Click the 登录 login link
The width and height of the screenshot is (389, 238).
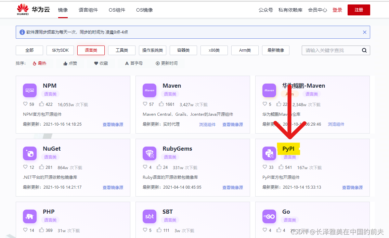click(337, 10)
